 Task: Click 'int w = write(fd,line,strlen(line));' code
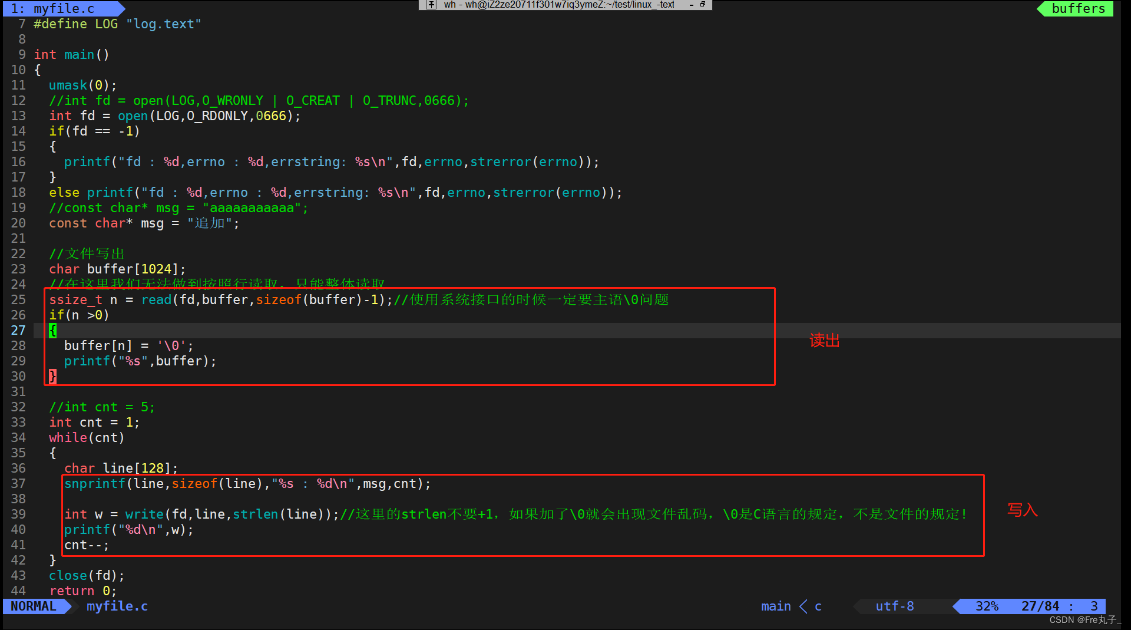pos(201,514)
